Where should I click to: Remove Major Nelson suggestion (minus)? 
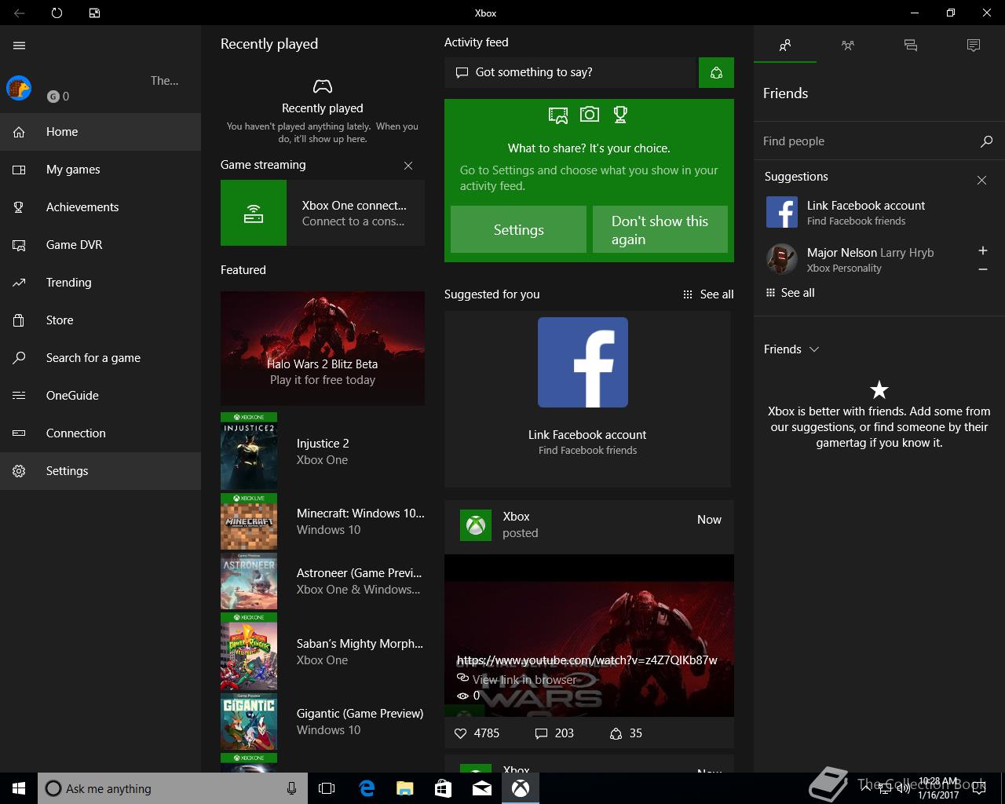982,269
